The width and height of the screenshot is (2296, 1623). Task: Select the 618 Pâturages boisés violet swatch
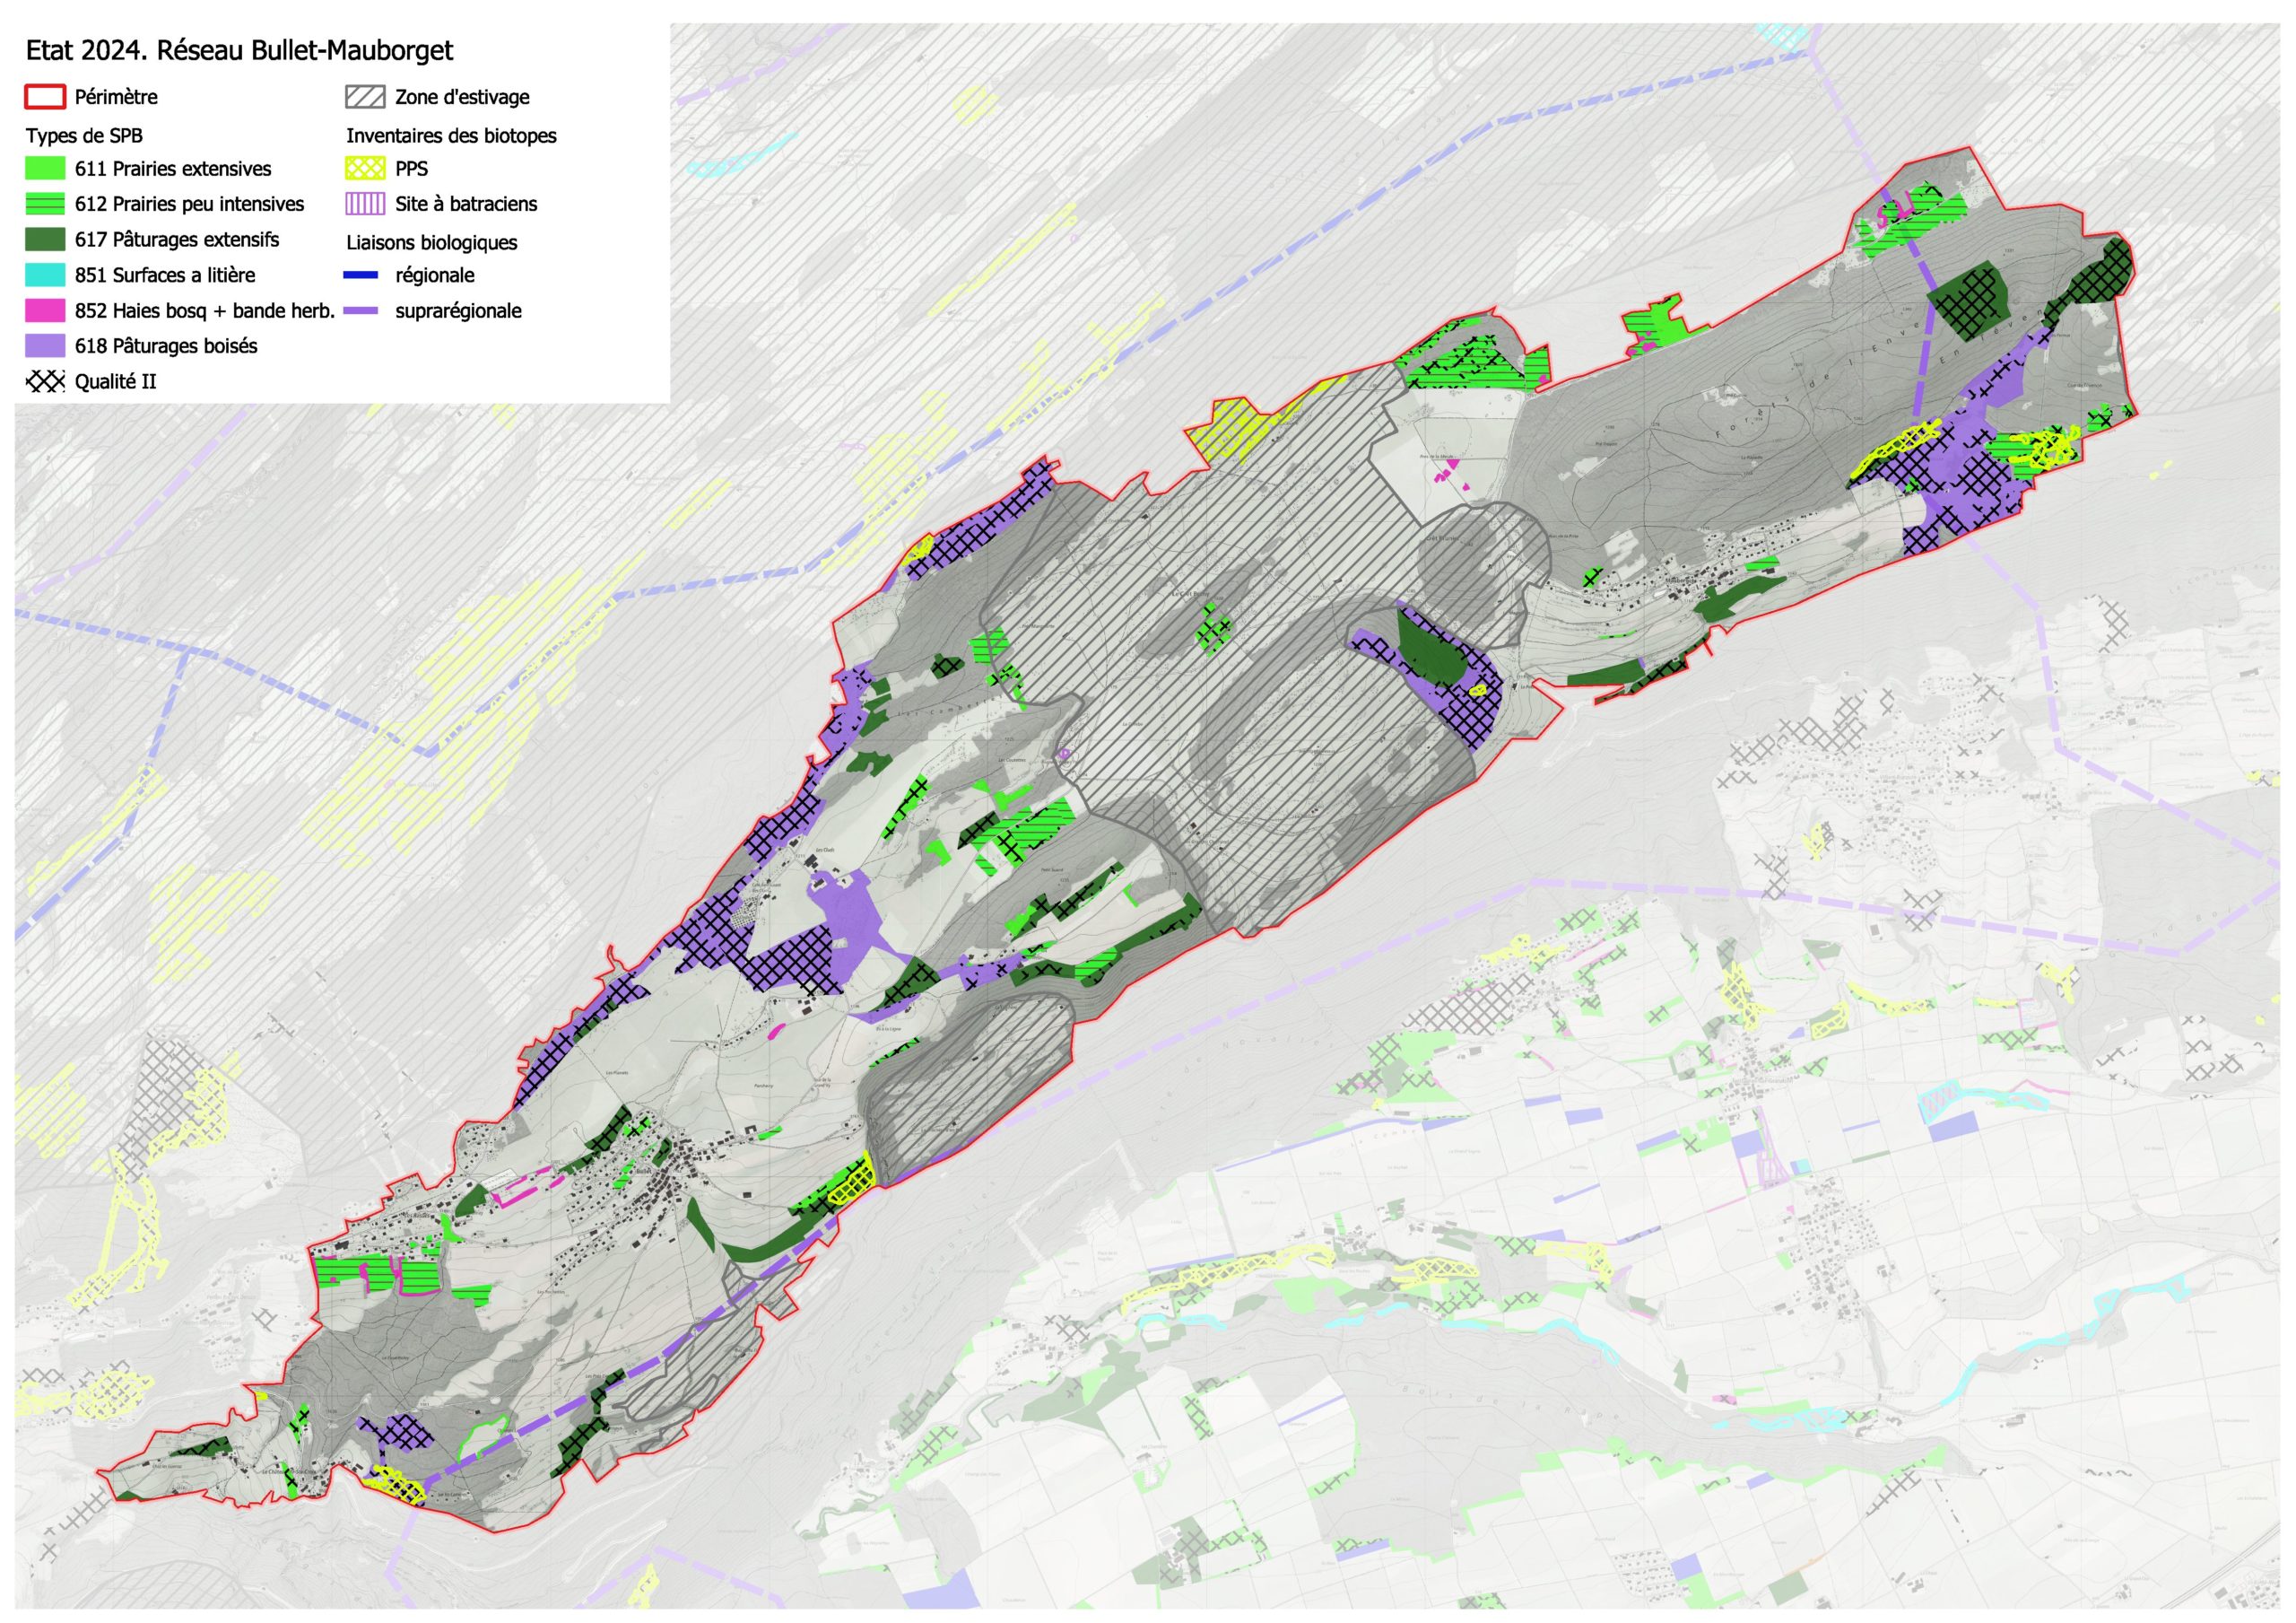point(45,346)
